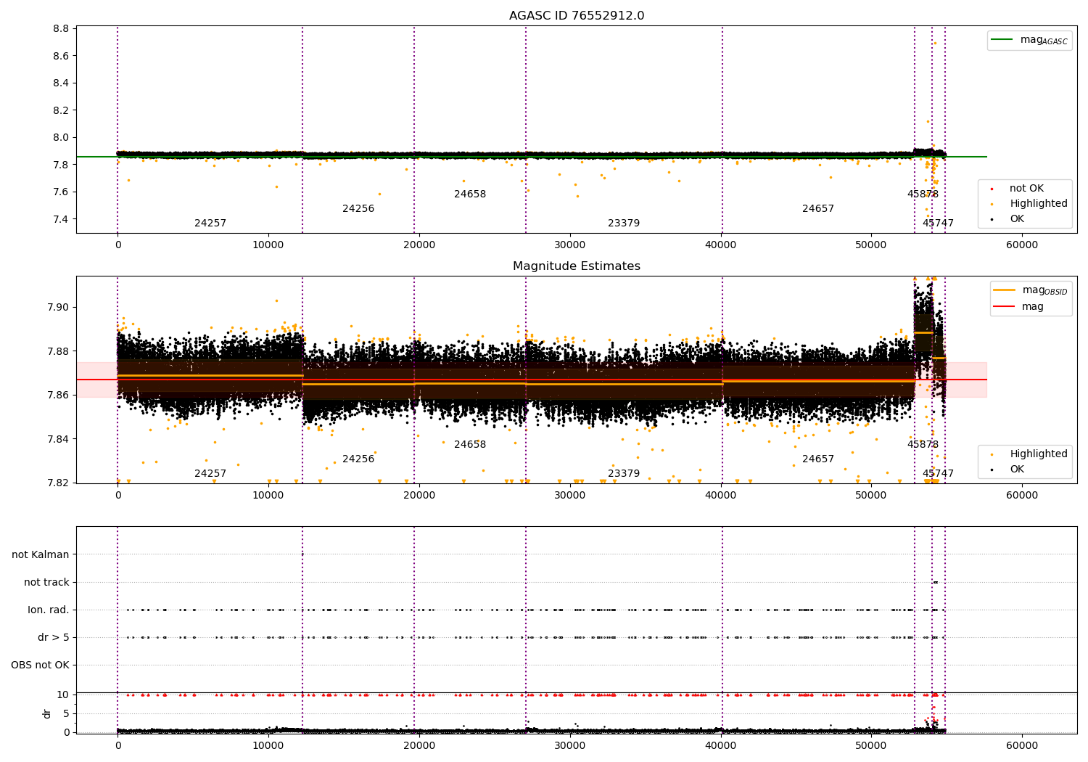This screenshot has height=762, width=1088.
Task: Click the 'not Kalman' axis label
Action: [41, 555]
